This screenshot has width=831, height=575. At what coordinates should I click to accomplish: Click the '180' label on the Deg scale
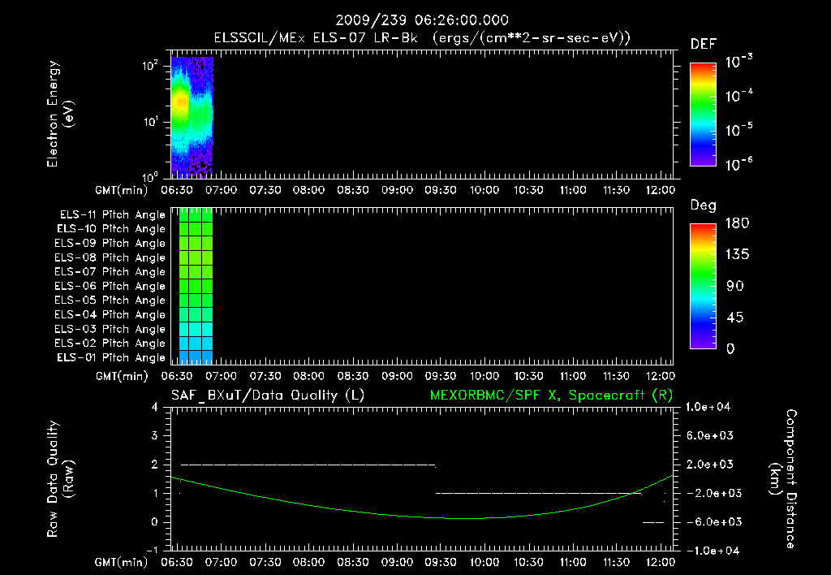737,223
